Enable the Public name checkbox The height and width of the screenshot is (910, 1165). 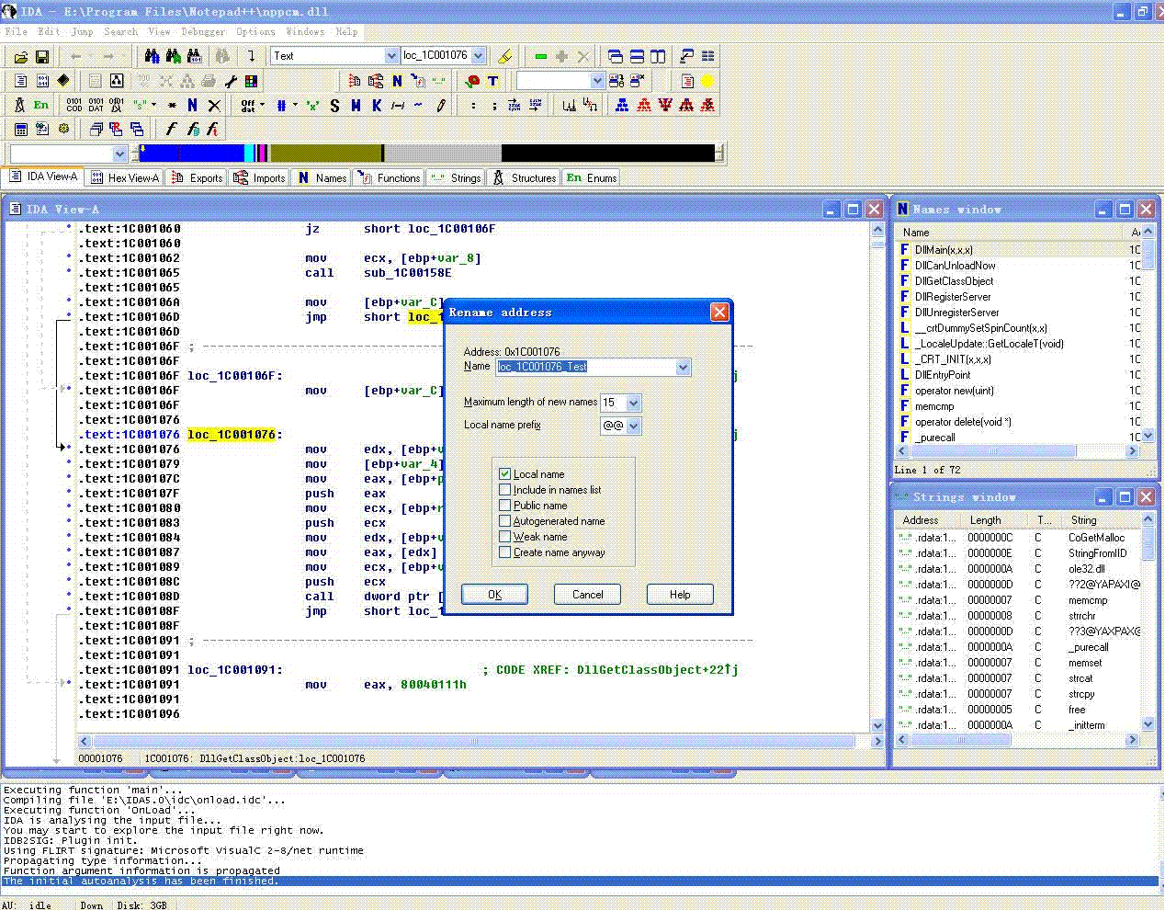pos(504,506)
